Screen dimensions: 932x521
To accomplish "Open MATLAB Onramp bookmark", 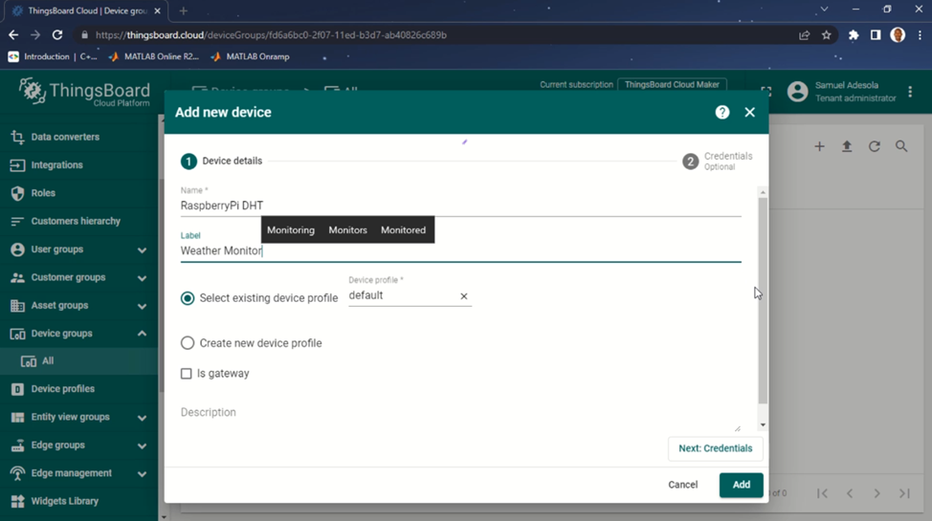I will (x=251, y=56).
